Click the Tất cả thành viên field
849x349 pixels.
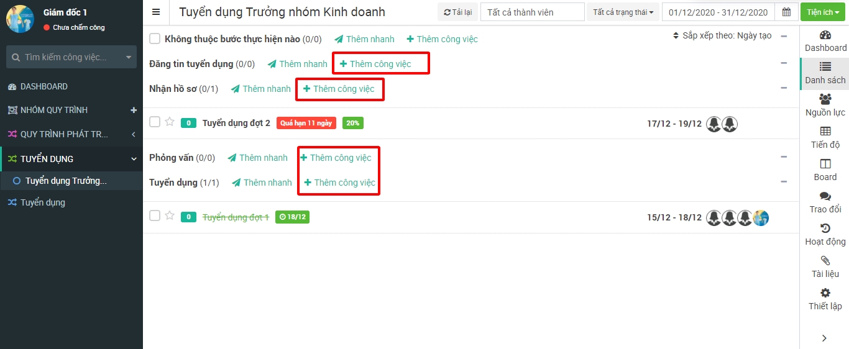[532, 12]
